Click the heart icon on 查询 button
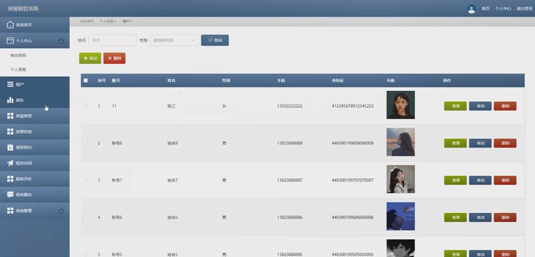Image resolution: width=535 pixels, height=257 pixels. point(210,40)
